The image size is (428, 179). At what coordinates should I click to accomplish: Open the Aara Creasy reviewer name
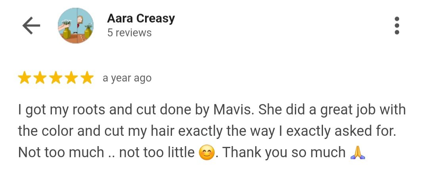pos(141,19)
